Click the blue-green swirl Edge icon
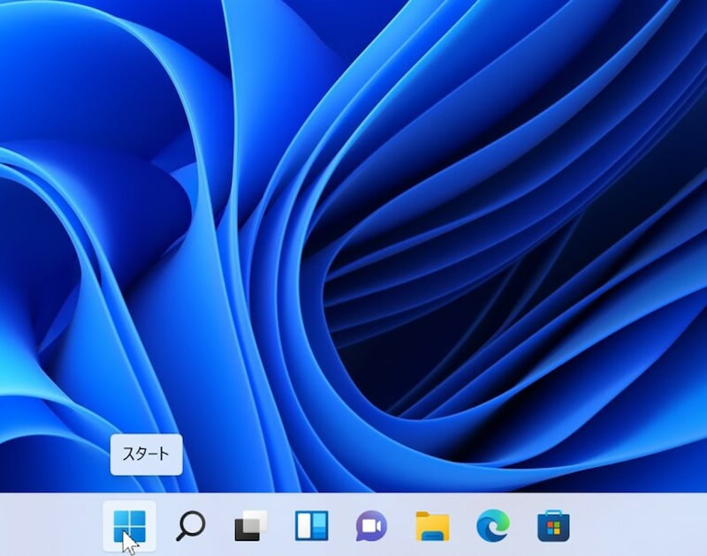This screenshot has width=707, height=556. 492,526
